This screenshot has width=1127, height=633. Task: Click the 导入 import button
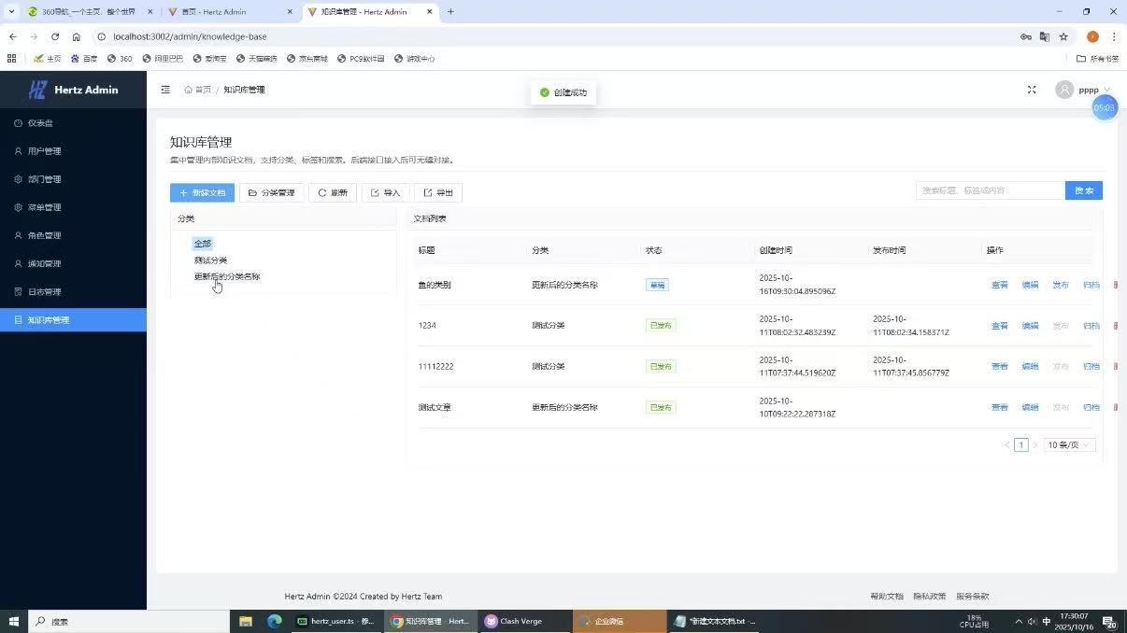(385, 192)
